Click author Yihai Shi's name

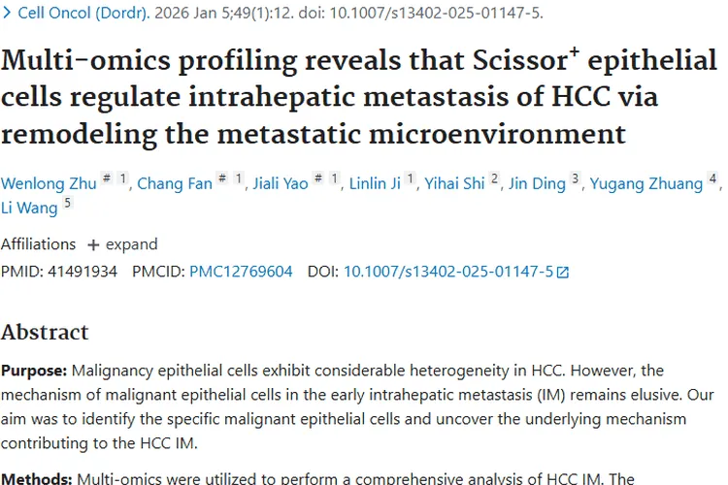pos(455,184)
